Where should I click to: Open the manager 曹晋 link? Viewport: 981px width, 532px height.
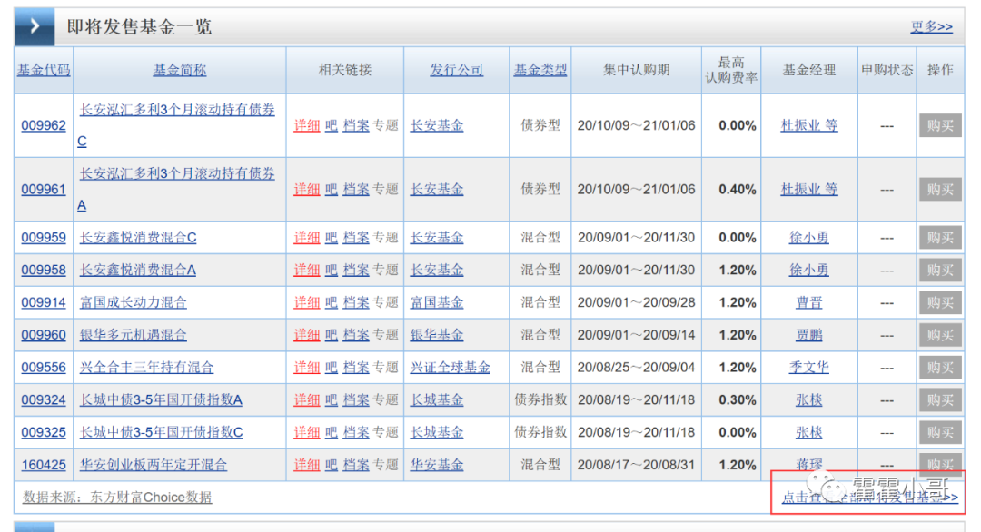[809, 302]
